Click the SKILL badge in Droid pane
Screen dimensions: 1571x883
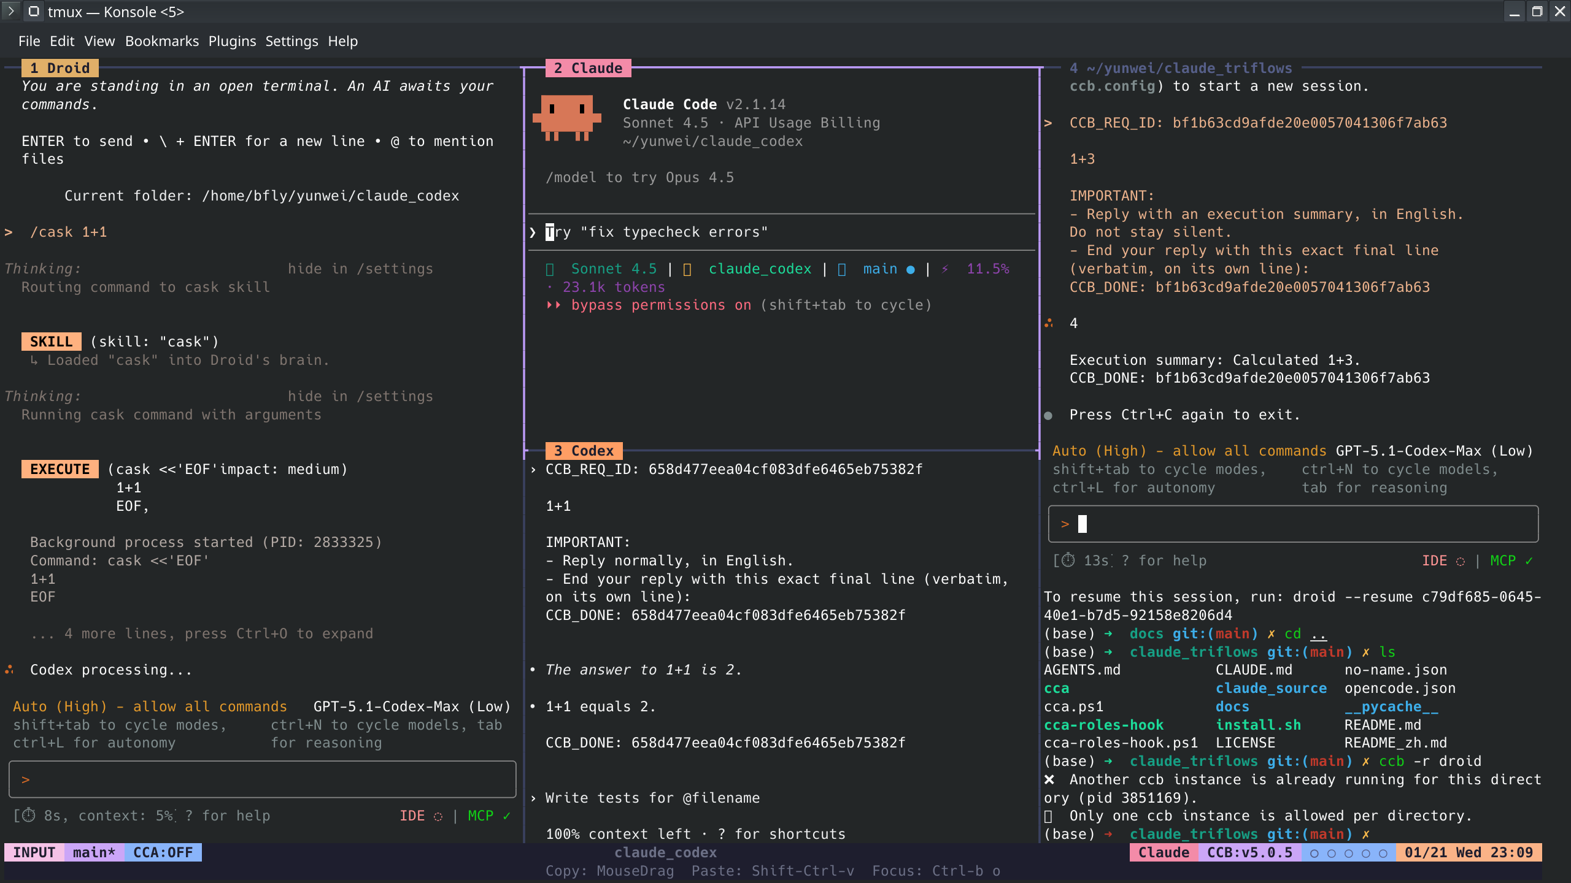(x=52, y=342)
